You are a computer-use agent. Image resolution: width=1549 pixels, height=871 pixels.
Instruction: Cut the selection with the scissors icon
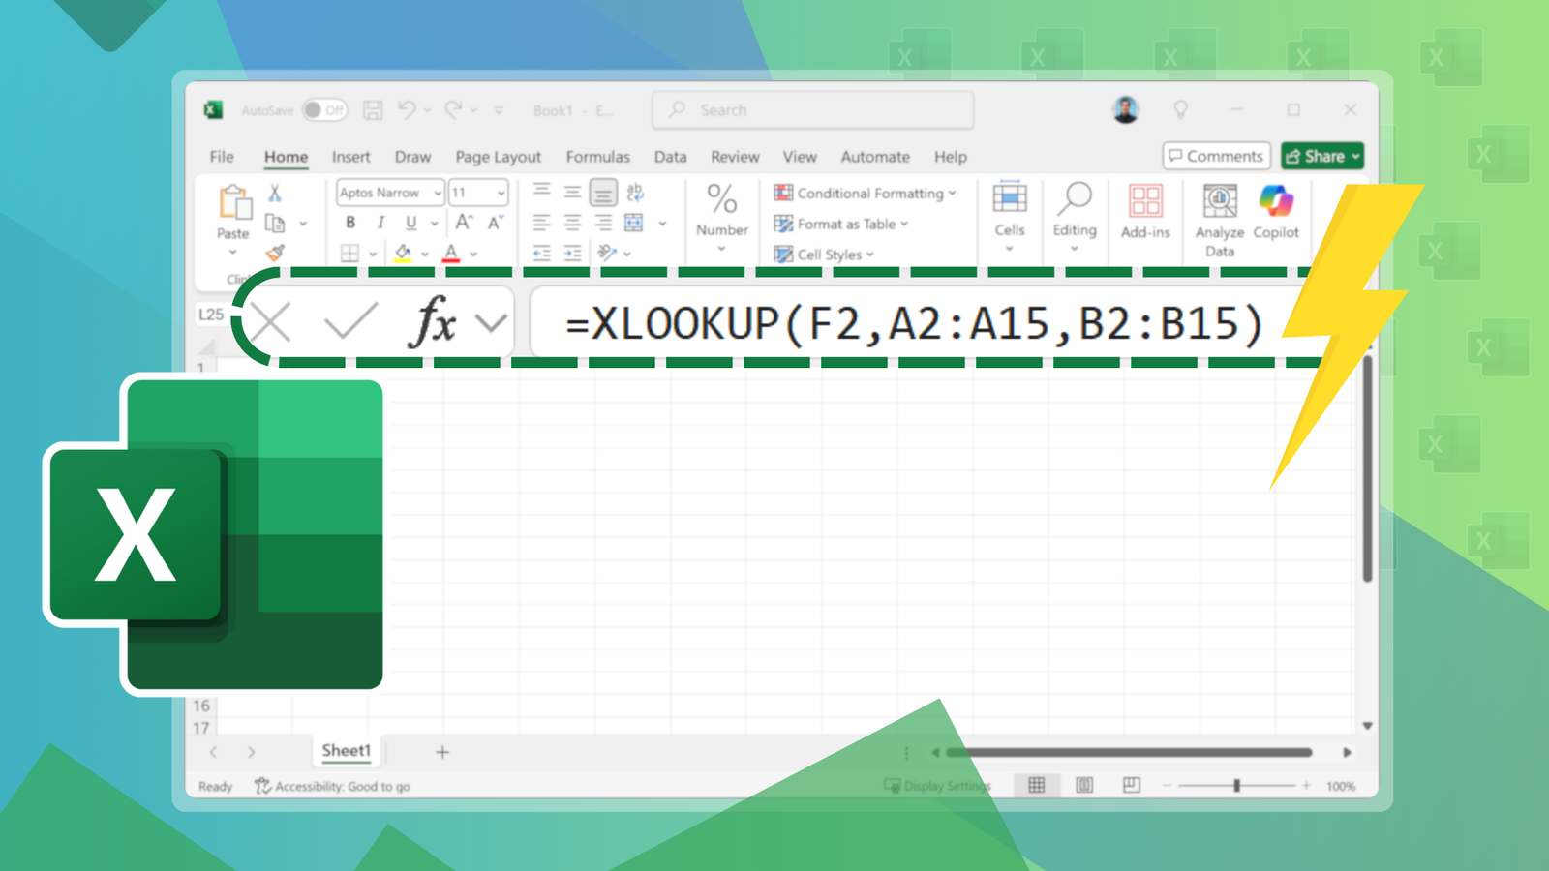tap(275, 194)
